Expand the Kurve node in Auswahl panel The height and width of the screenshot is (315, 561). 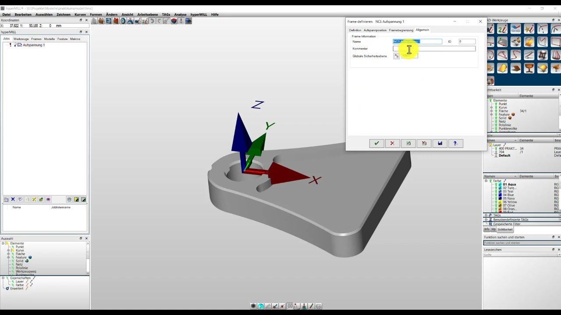click(8, 250)
